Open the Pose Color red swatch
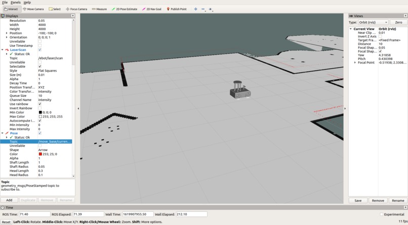The width and height of the screenshot is (408, 225). tap(40, 154)
